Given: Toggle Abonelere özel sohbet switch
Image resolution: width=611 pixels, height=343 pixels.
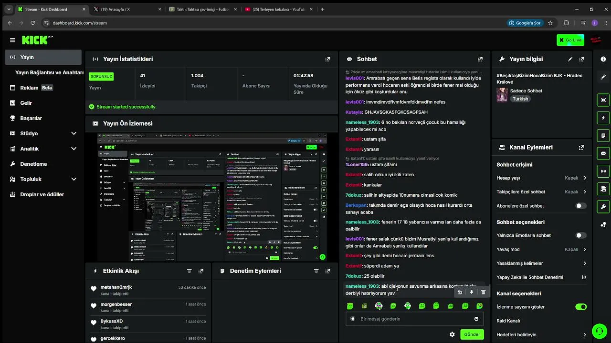Looking at the screenshot, I should [580, 206].
